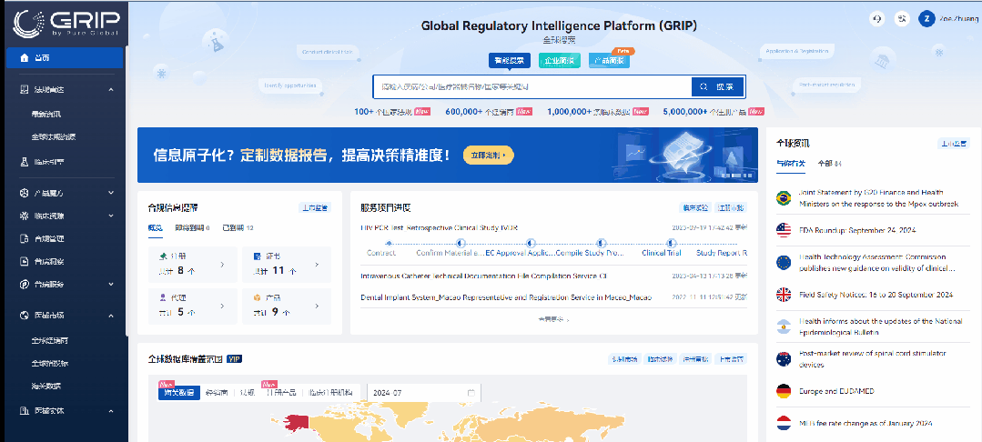Click the view-more link under the project list
This screenshot has width=982, height=442.
[553, 319]
